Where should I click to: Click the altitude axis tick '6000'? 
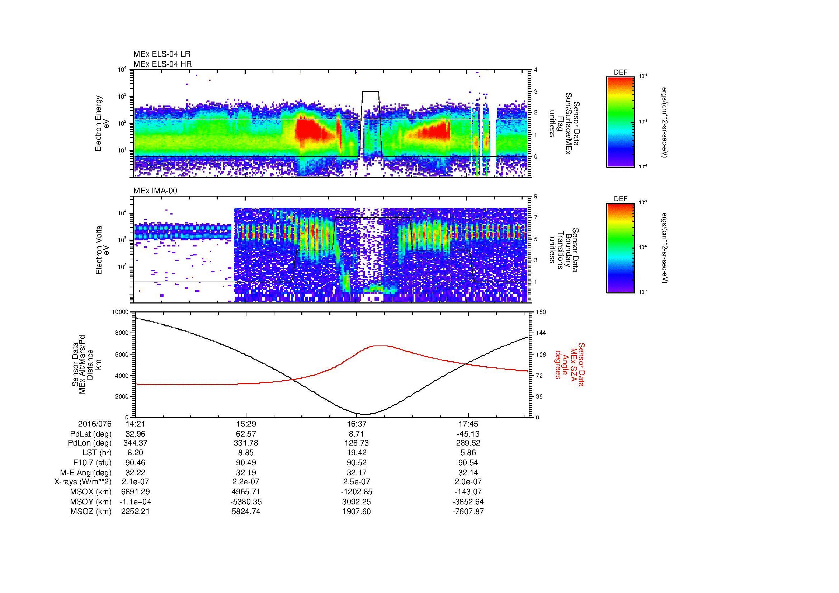click(122, 354)
